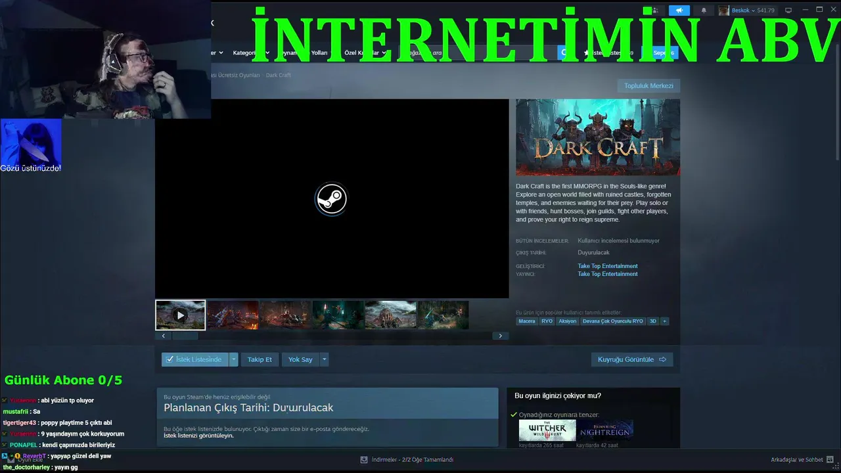
Task: Expand the wishlist options dropdown arrow
Action: [234, 359]
